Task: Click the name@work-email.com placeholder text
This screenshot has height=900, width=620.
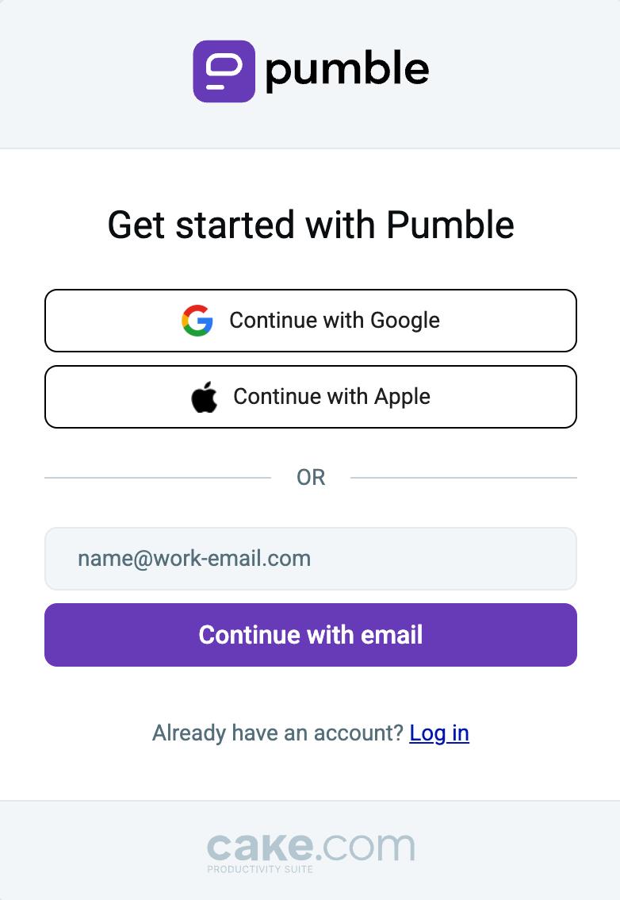Action: pyautogui.click(x=194, y=559)
